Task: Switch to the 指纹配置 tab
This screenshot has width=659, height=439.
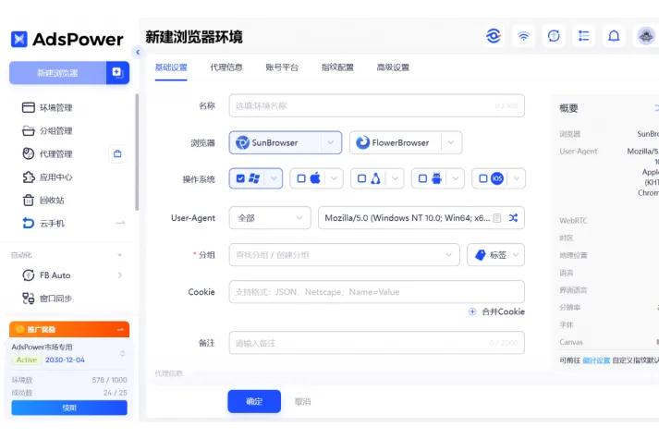Action: [x=337, y=67]
